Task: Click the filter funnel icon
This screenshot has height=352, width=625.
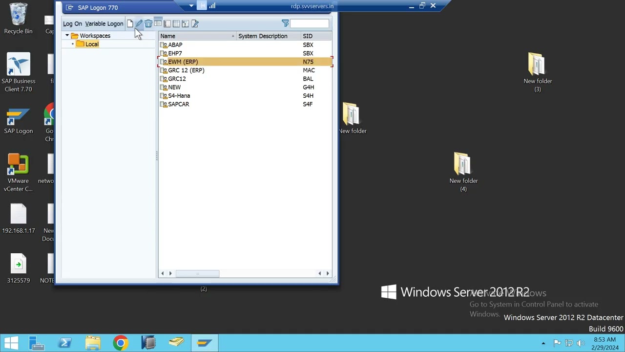Action: 285,23
